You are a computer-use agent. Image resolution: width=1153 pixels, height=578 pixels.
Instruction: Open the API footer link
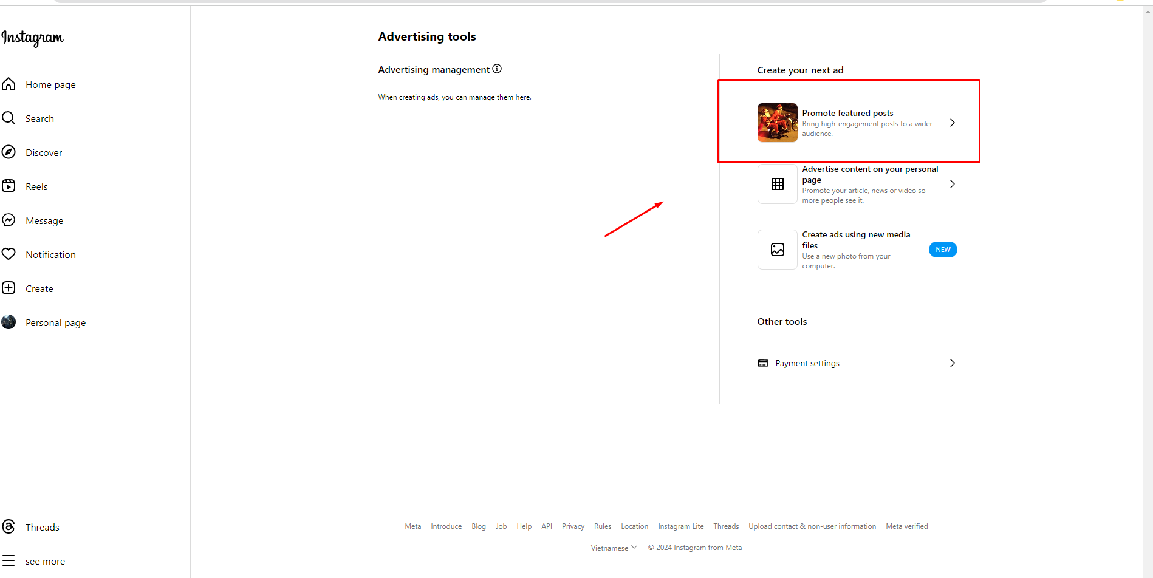point(547,526)
